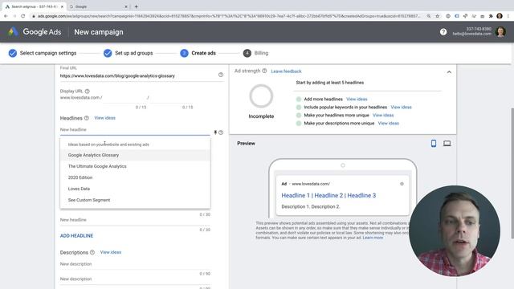Click the second Display URL path field
Screen dimensions: 514x289
(x=171, y=98)
